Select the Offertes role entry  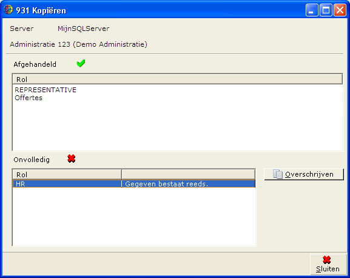click(x=29, y=98)
